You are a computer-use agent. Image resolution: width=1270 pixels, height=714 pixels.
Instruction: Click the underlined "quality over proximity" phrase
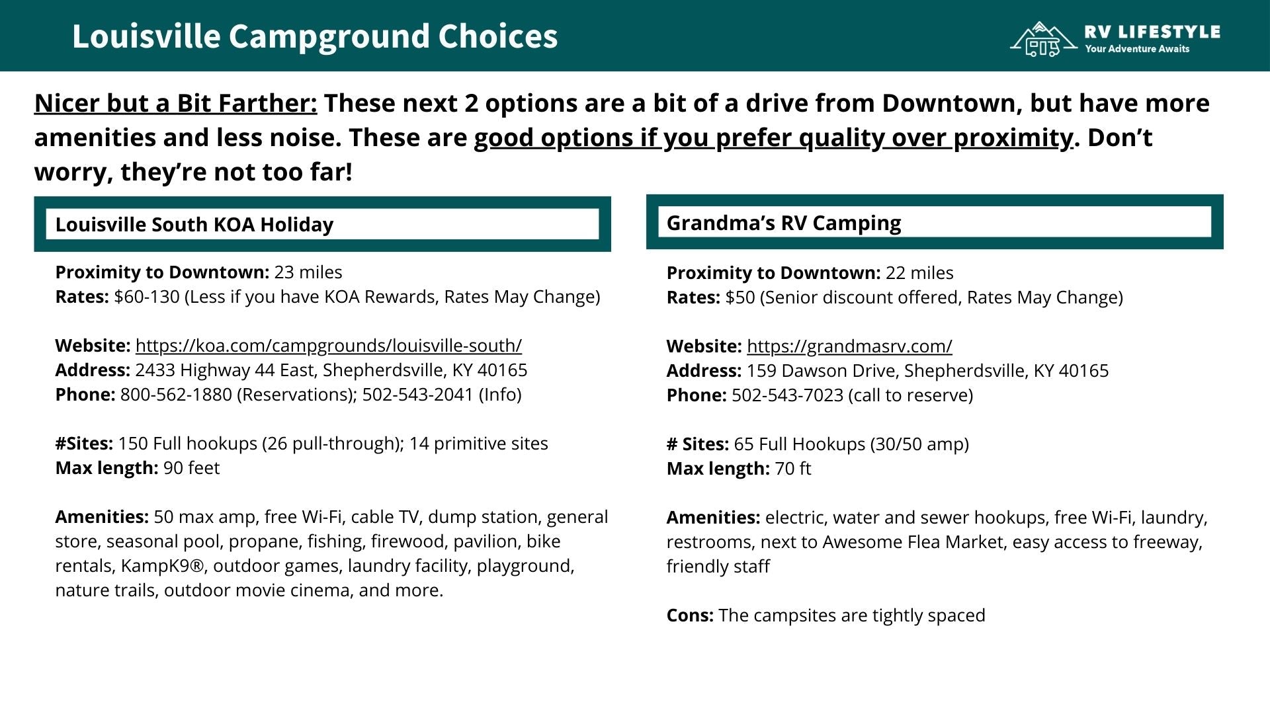point(935,138)
